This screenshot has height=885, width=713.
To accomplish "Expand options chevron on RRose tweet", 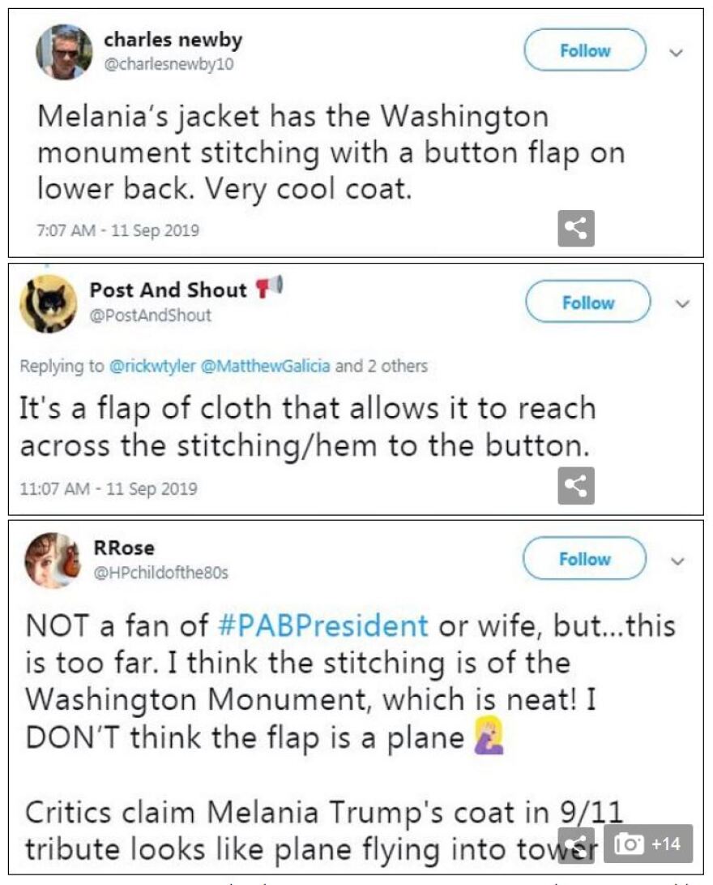I will pyautogui.click(x=679, y=561).
